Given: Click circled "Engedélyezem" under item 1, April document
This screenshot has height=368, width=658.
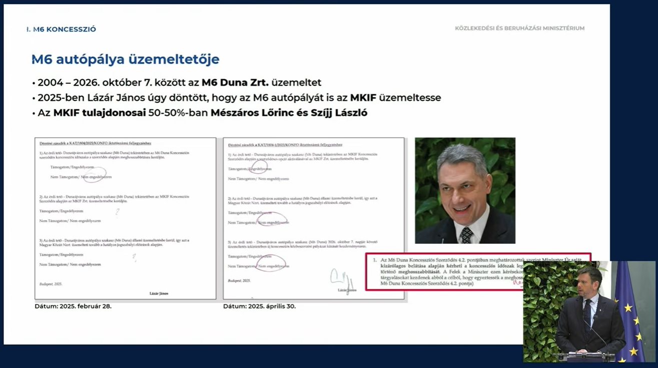Looking at the screenshot, I should [x=259, y=169].
